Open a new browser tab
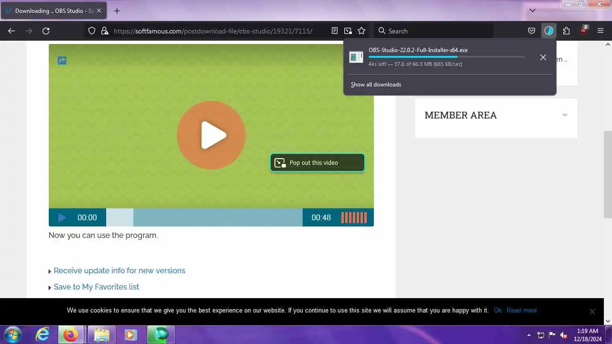Viewport: 612px width, 344px height. [x=117, y=11]
